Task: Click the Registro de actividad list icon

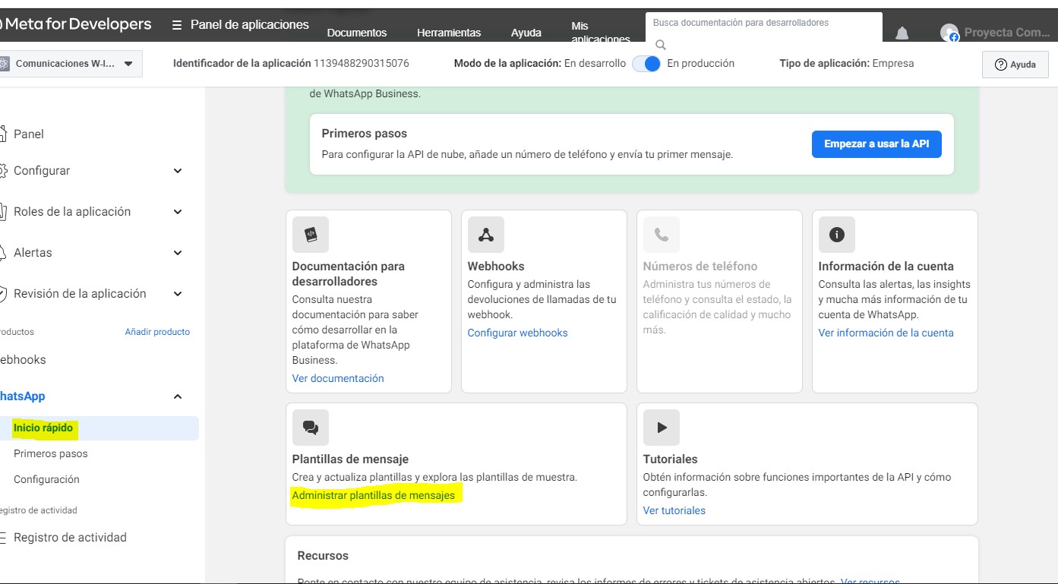Action: point(2,537)
